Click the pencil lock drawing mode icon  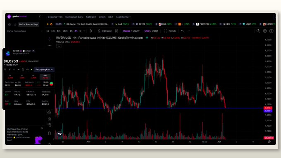[49, 112]
